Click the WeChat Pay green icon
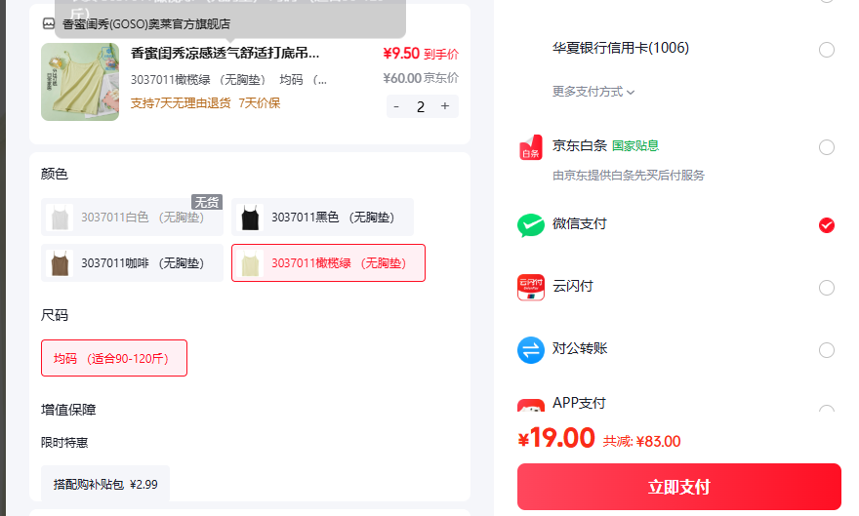The image size is (859, 516). (x=531, y=225)
